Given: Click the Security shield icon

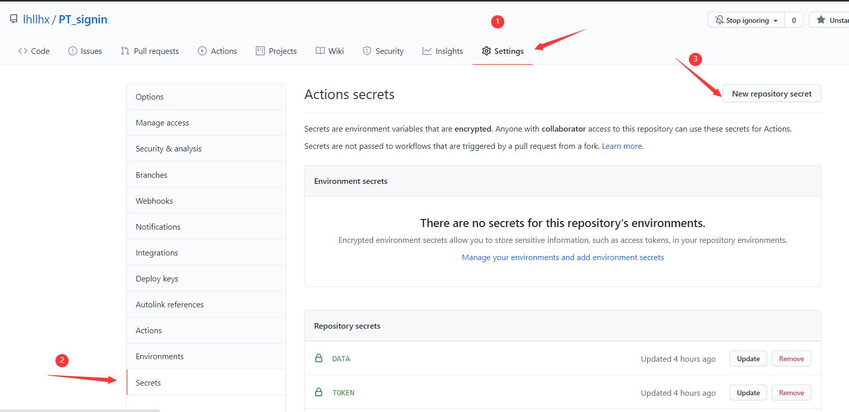Looking at the screenshot, I should coord(367,51).
